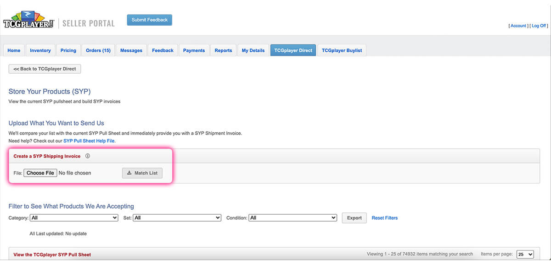The image size is (551, 261).
Task: Click the Log Off link
Action: (x=539, y=26)
